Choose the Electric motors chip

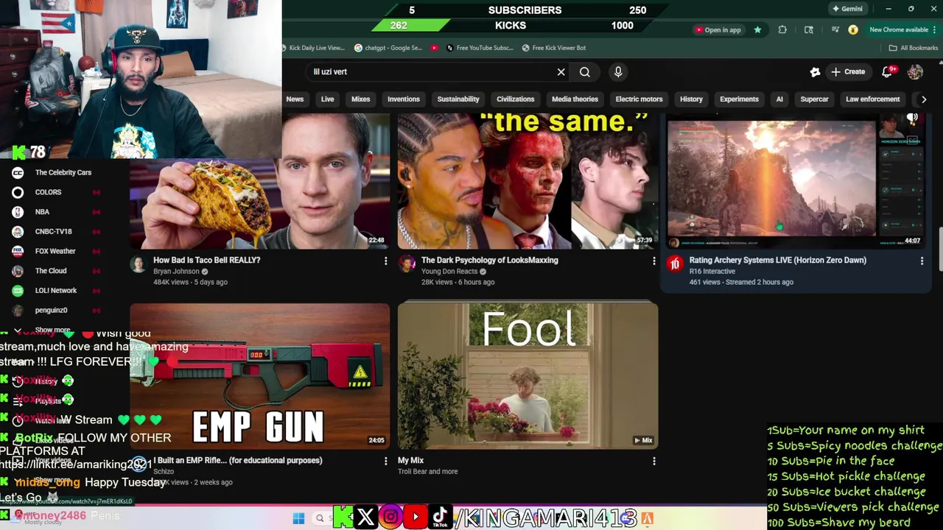click(639, 99)
